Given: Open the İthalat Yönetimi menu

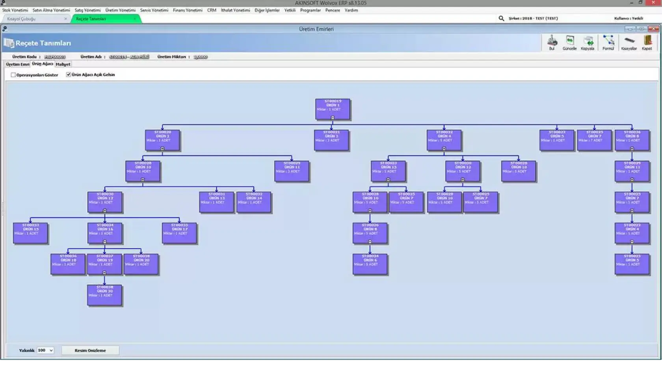Looking at the screenshot, I should [x=235, y=10].
